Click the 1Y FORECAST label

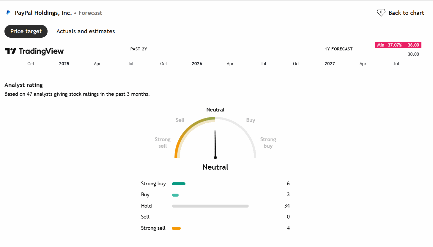point(339,49)
